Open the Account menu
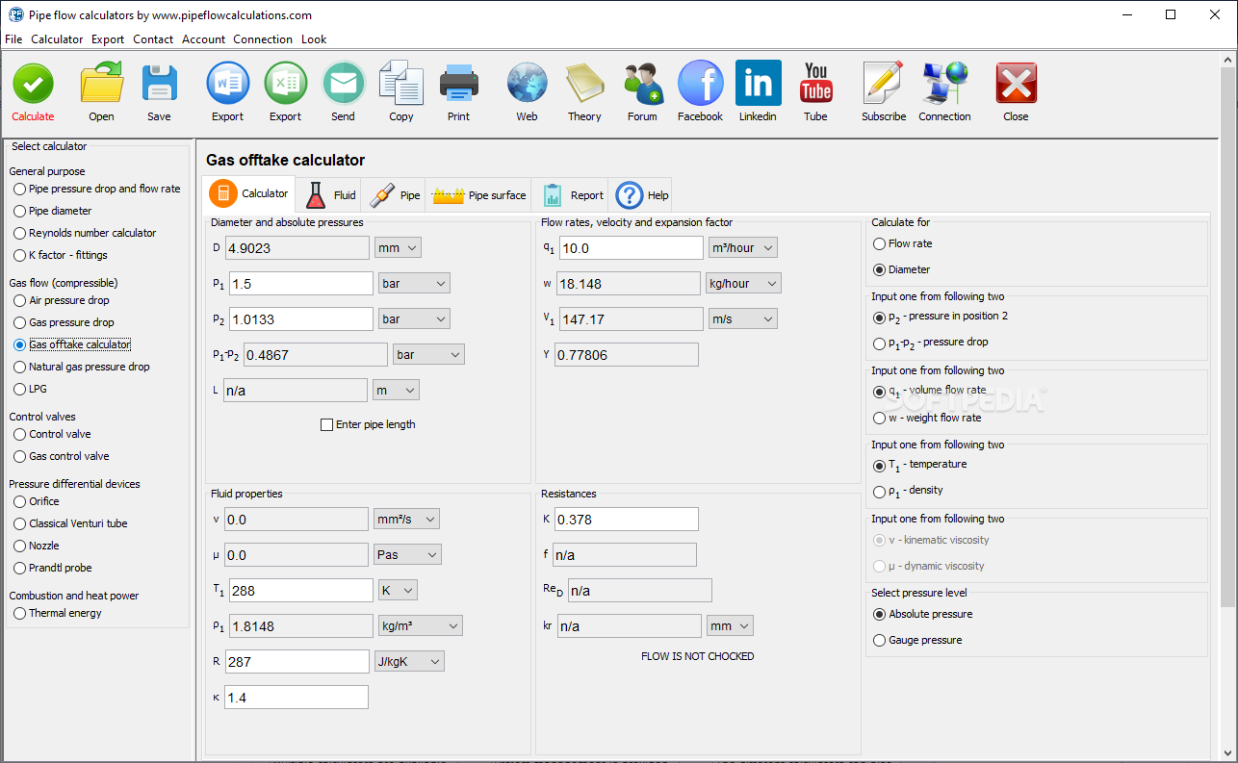 click(x=203, y=39)
